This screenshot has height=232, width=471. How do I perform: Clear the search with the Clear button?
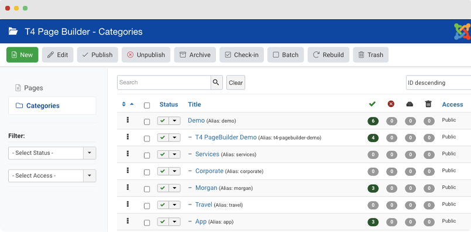coord(236,82)
